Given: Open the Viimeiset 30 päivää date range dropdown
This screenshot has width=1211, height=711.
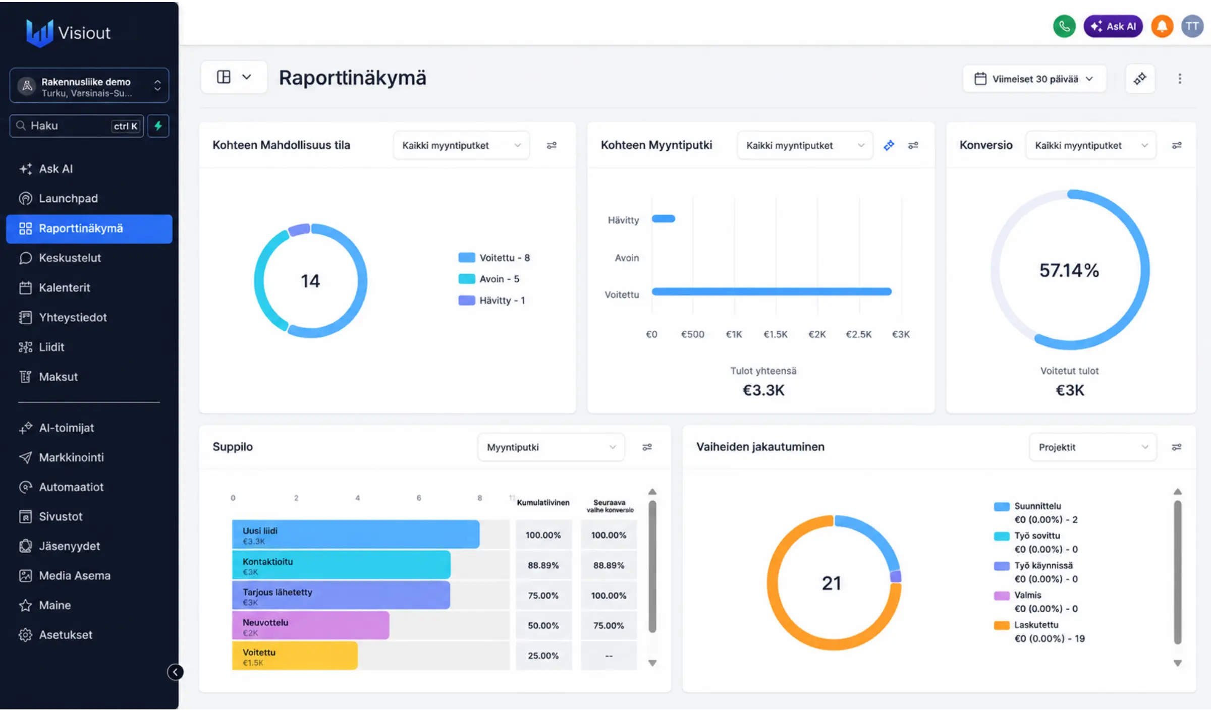Looking at the screenshot, I should [1034, 79].
